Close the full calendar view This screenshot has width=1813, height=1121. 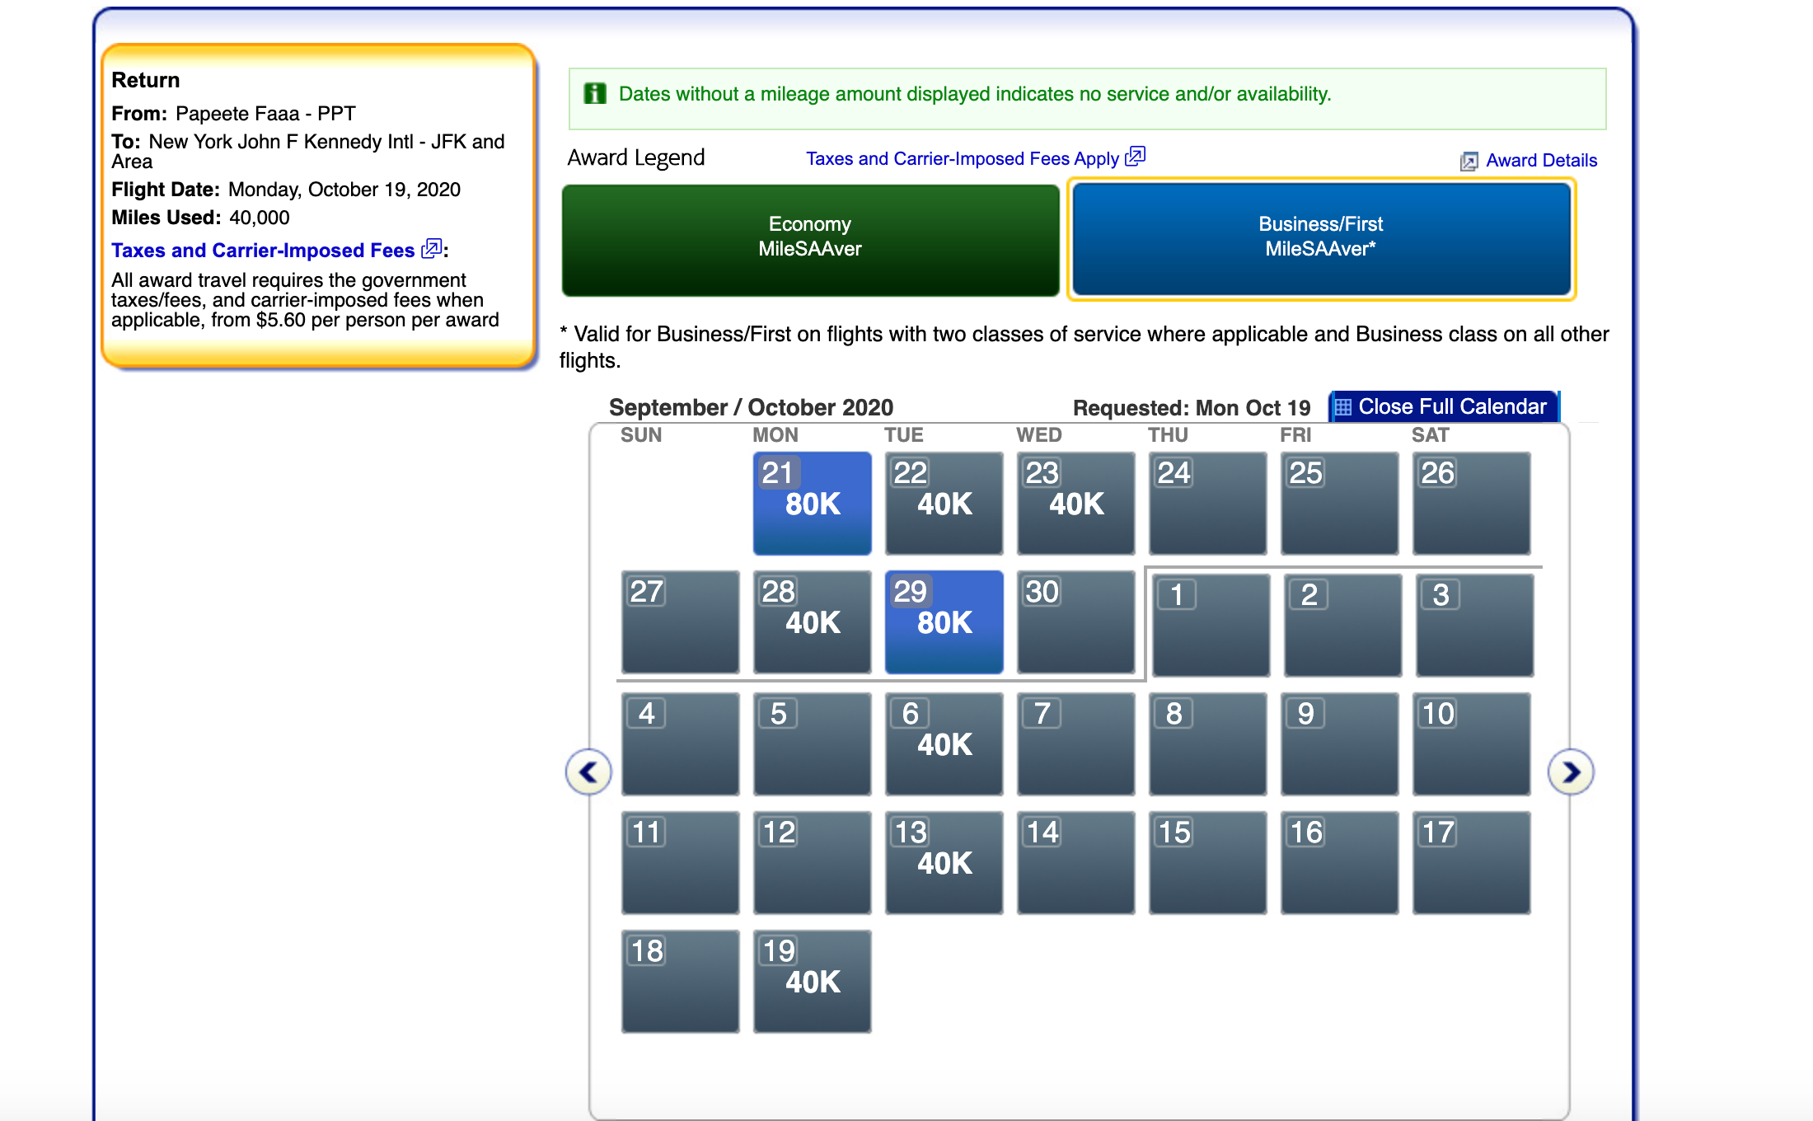(1451, 407)
